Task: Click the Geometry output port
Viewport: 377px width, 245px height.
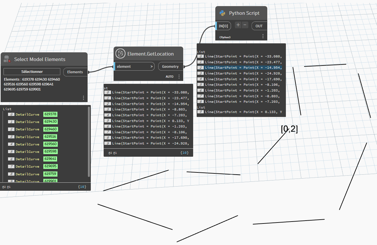Action: [x=170, y=66]
